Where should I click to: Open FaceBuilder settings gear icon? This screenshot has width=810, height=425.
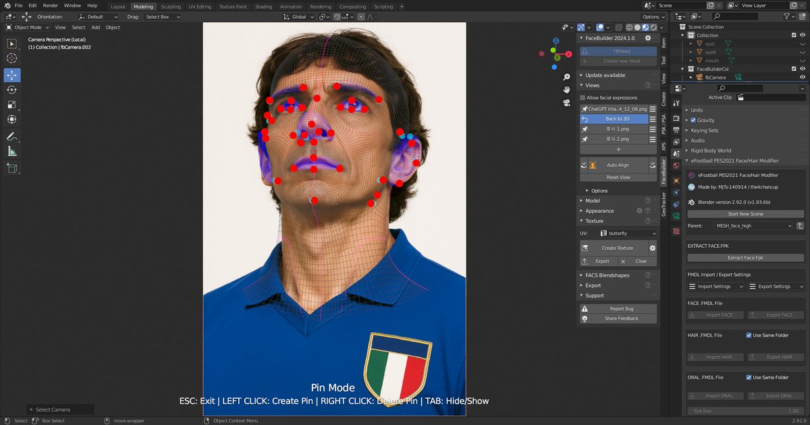(648, 38)
